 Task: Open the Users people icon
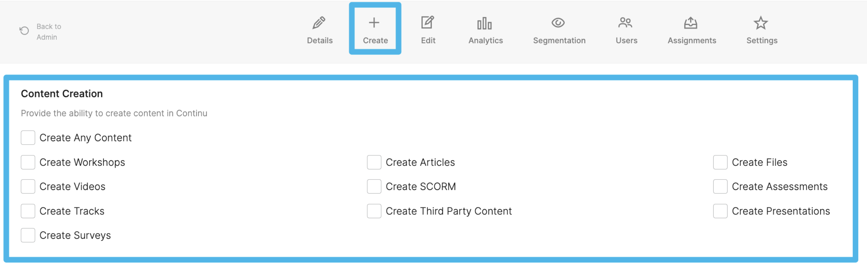point(625,23)
